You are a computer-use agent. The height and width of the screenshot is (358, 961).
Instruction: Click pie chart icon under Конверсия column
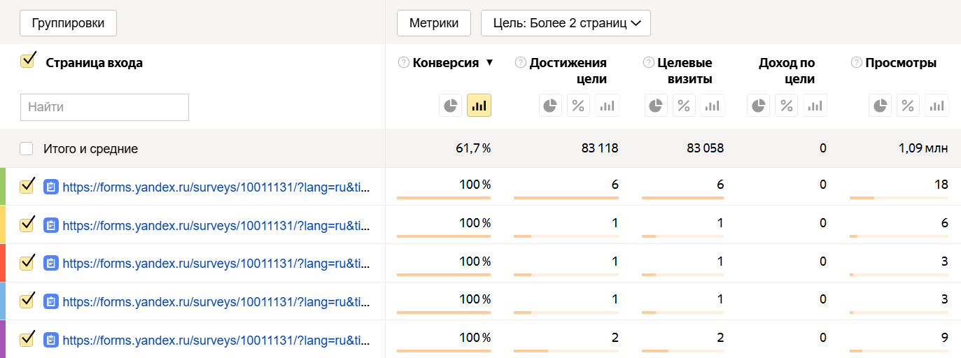pos(451,106)
